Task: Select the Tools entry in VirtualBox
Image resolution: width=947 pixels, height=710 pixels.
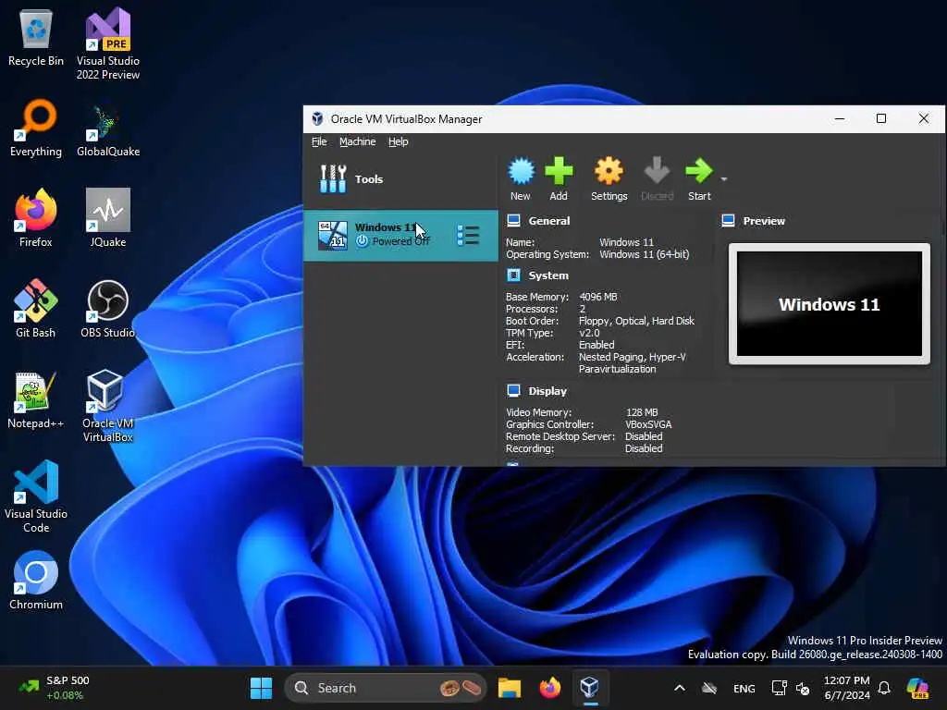Action: pyautogui.click(x=400, y=179)
